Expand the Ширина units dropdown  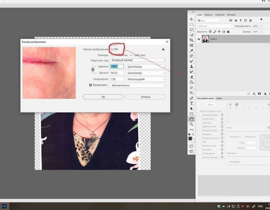click(146, 67)
